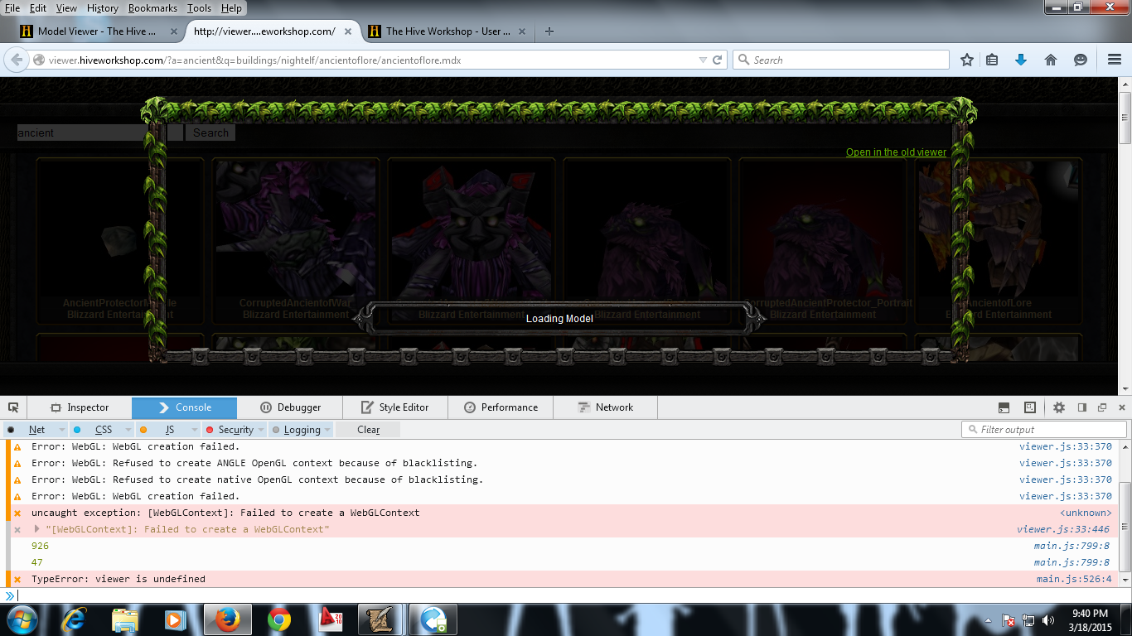Expand the WebGLContext error disclosure triangle
Viewport: 1132px width, 636px height.
coord(36,529)
